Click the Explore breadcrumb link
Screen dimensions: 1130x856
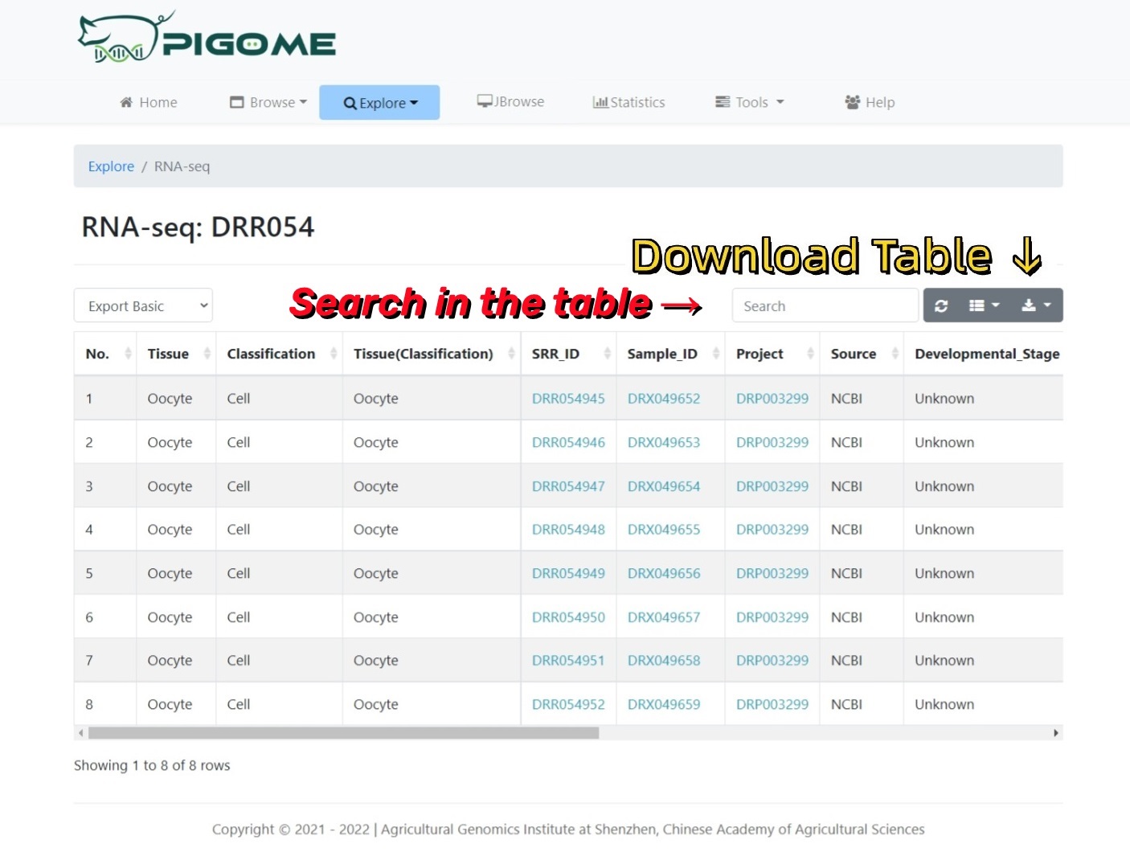tap(111, 166)
